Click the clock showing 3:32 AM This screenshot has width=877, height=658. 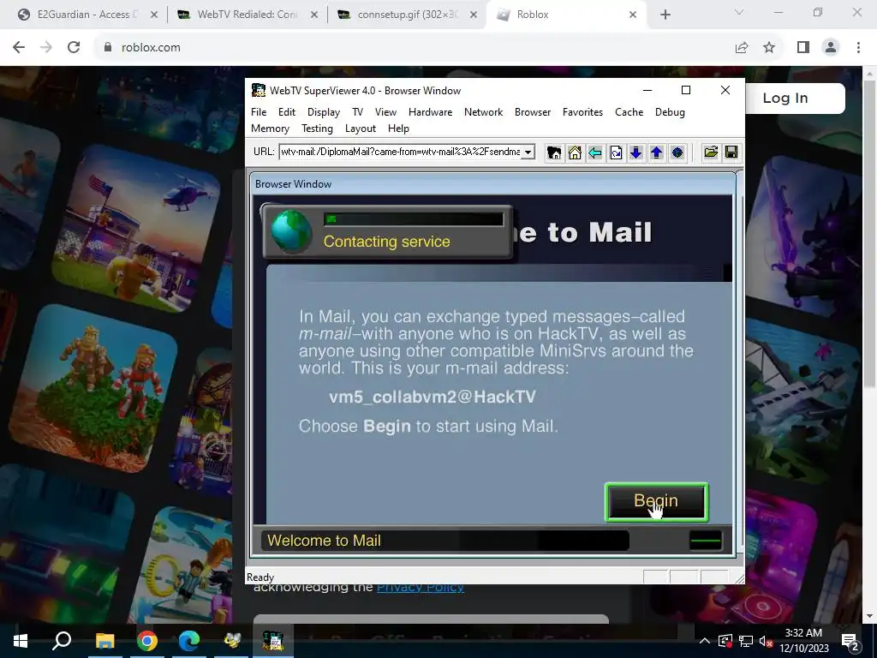point(803,633)
